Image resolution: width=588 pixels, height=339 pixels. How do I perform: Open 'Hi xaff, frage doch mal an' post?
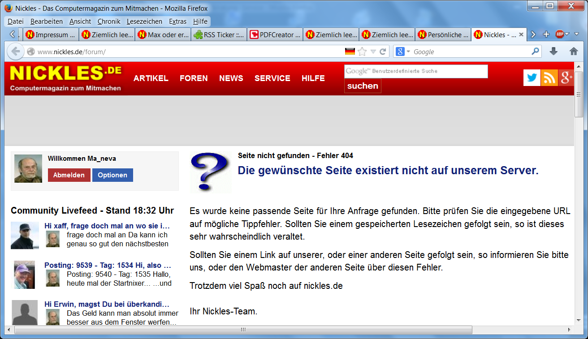[107, 226]
